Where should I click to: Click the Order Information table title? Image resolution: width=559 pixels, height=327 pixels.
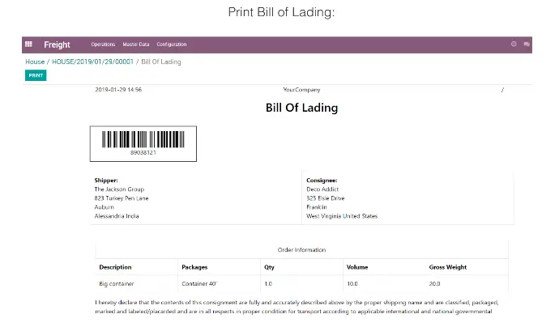[x=301, y=250]
